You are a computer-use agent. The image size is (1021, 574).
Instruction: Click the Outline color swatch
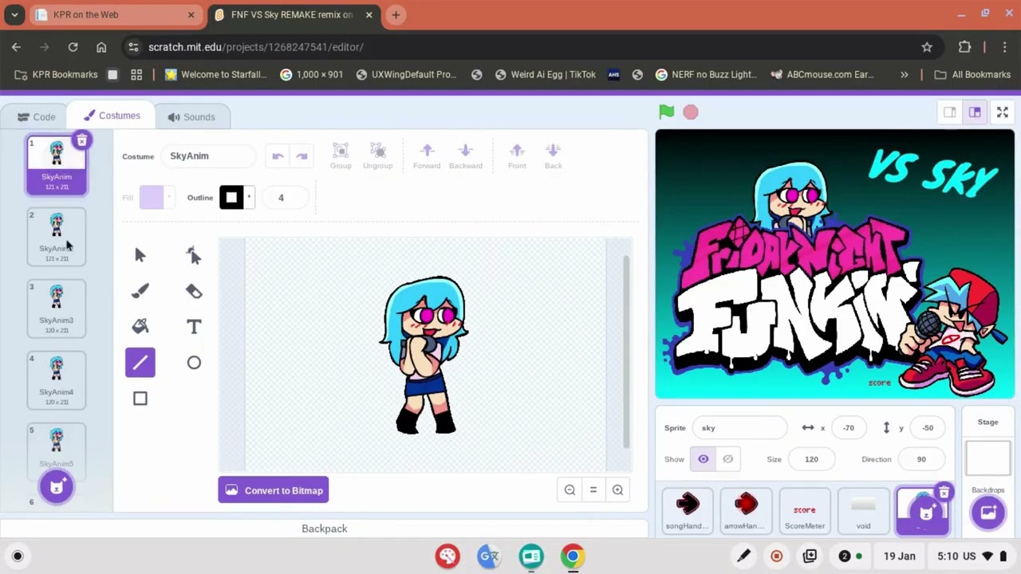coord(231,198)
